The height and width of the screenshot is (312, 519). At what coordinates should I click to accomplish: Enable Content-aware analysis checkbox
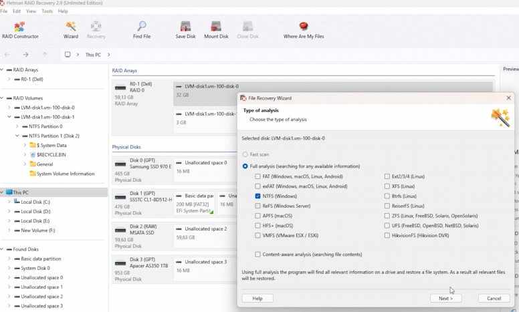pyautogui.click(x=257, y=255)
